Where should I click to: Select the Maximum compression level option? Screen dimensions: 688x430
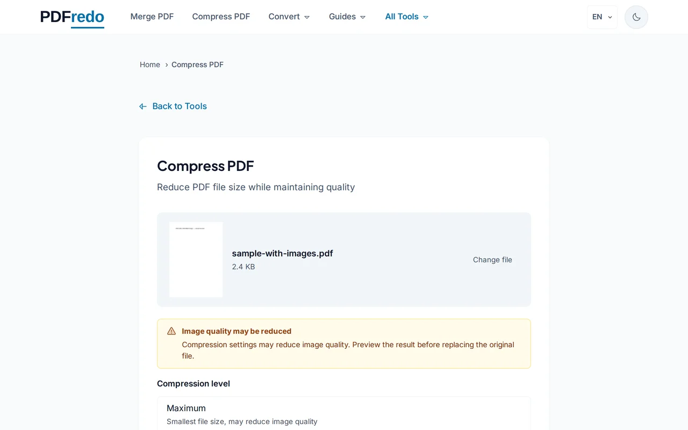(343, 414)
